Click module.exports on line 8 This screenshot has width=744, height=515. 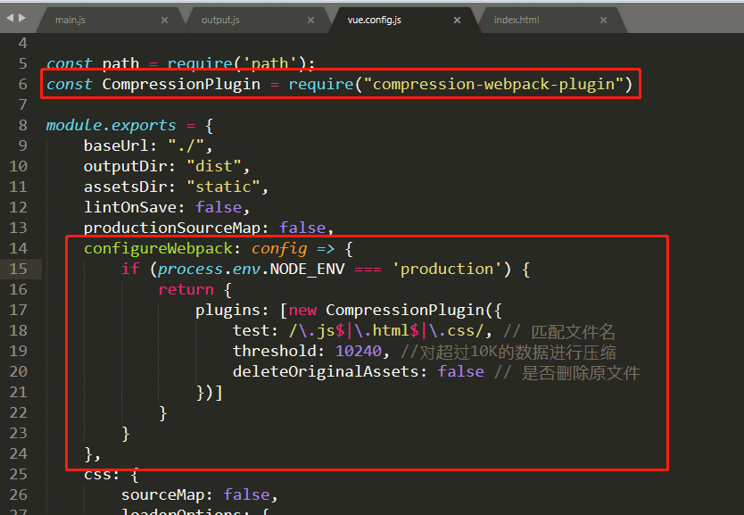click(111, 125)
